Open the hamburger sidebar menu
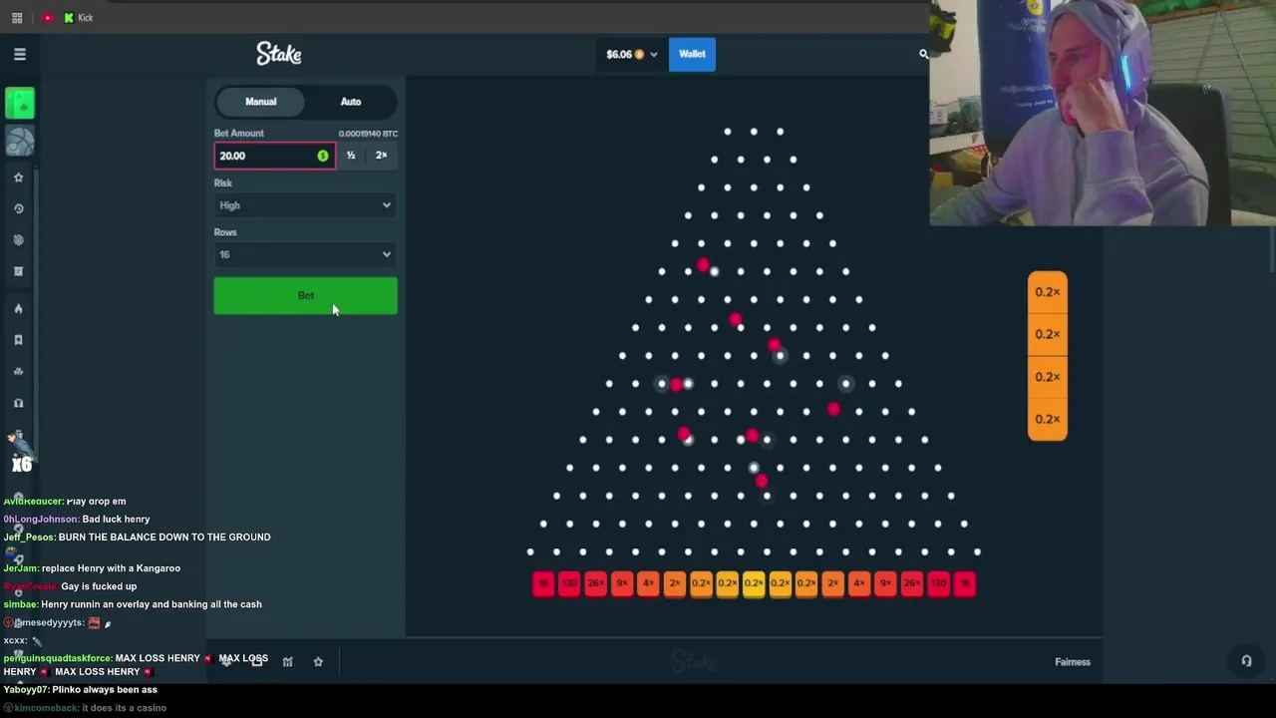This screenshot has width=1276, height=718. (20, 54)
